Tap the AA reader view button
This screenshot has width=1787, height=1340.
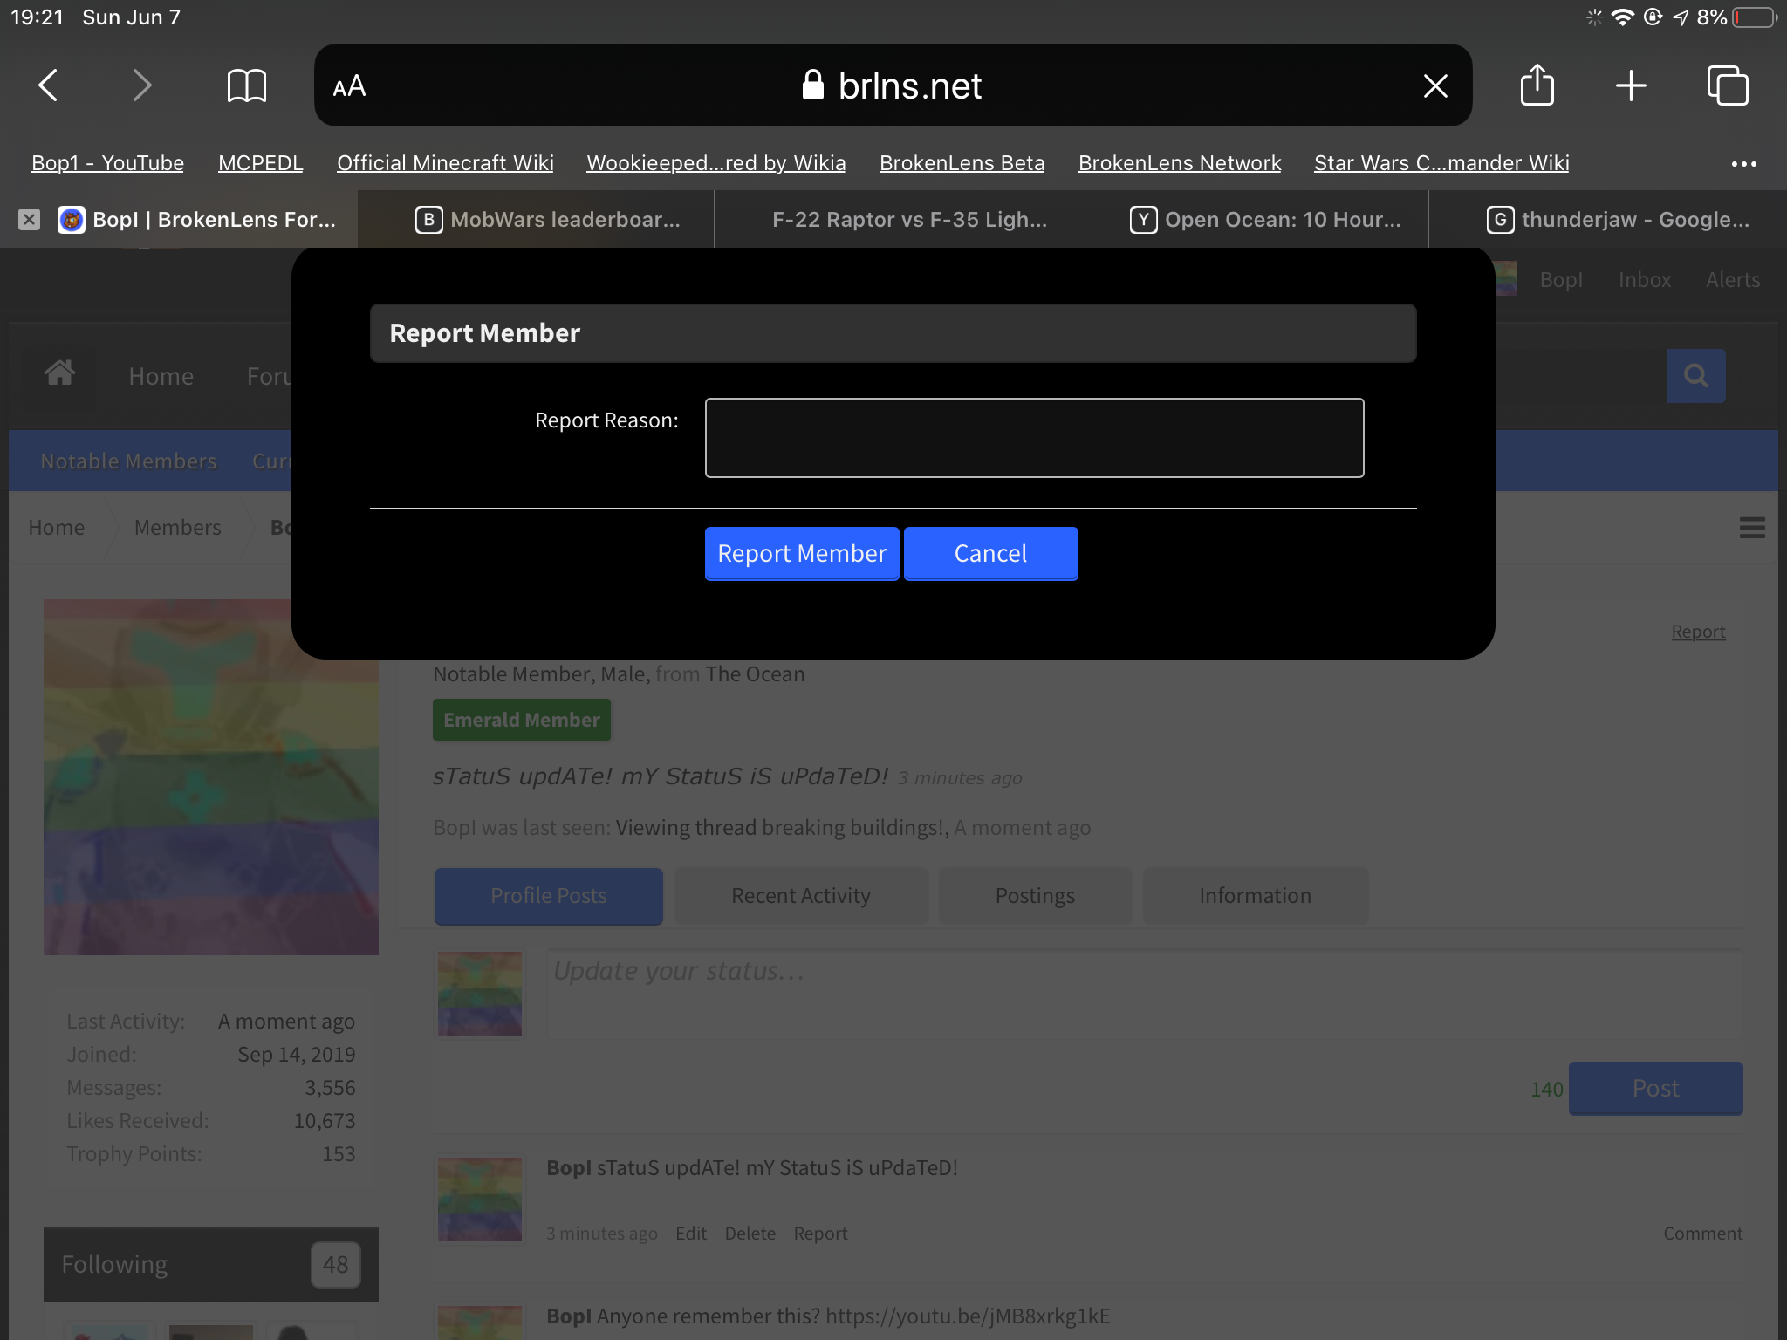pos(349,85)
